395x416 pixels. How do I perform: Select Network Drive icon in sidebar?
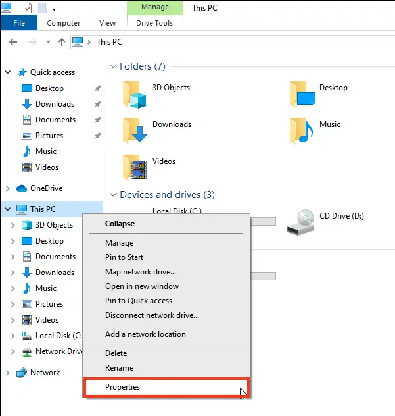(x=27, y=351)
